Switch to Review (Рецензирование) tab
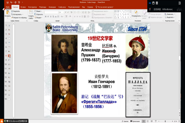 click(x=74, y=7)
